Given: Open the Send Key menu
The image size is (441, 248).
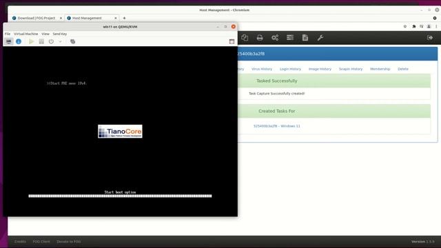Looking at the screenshot, I should [60, 34].
